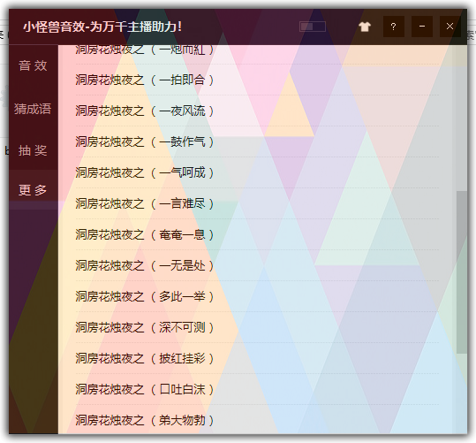This screenshot has height=443, width=476.
Task: Play 洞房花烛夜之（一夜风流）
Action: [257, 111]
